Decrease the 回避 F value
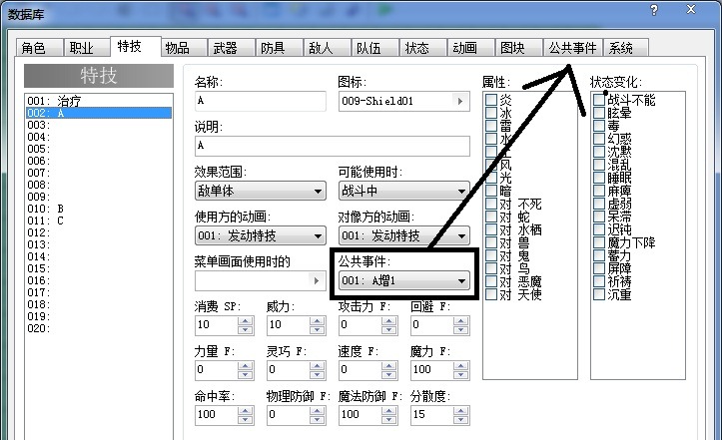This screenshot has height=440, width=722. 461,329
